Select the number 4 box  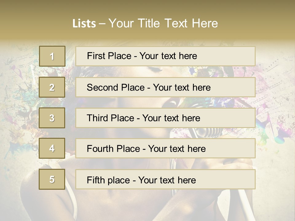[52, 148]
